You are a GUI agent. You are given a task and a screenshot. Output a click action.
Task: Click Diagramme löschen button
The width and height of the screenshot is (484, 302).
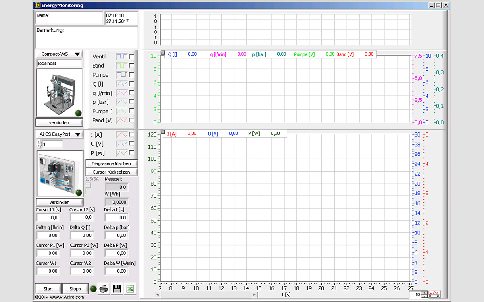tap(111, 164)
